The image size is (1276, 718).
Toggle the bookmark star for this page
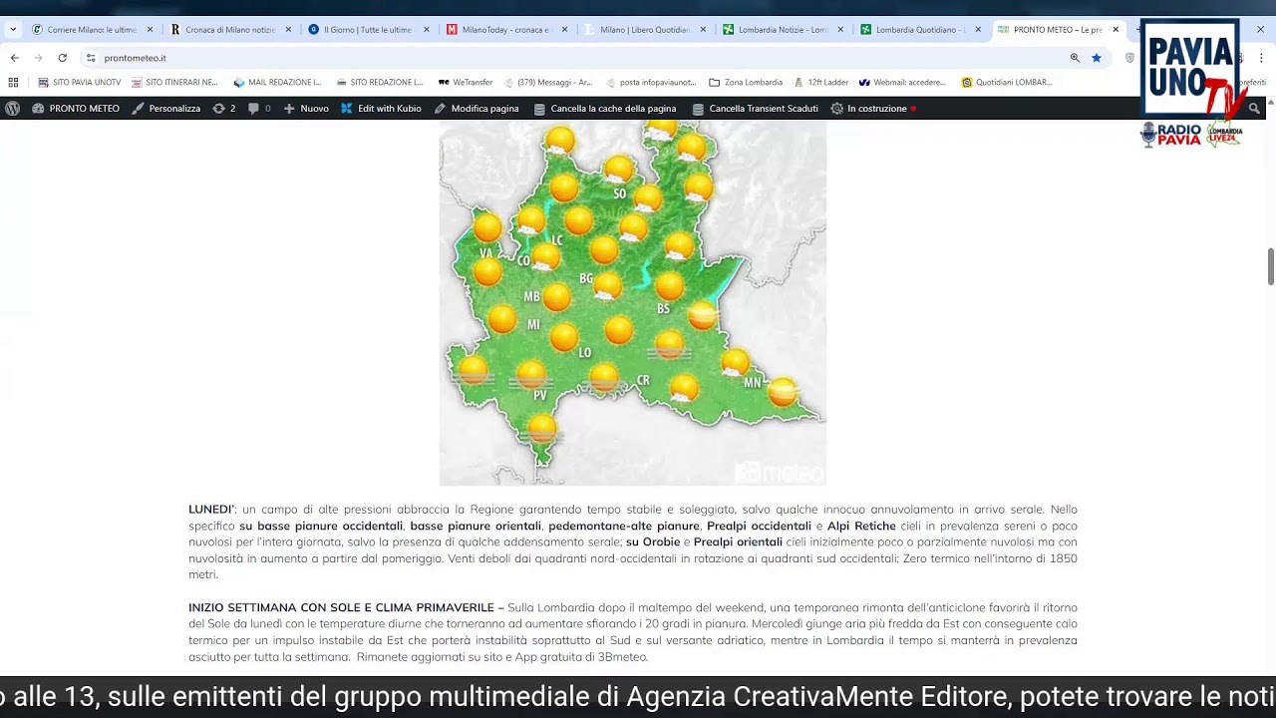tap(1097, 58)
